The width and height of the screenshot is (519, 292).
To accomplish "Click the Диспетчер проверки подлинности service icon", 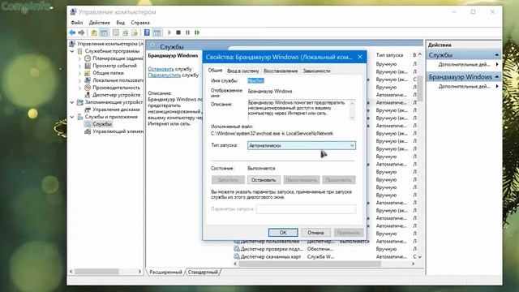I will (x=236, y=249).
